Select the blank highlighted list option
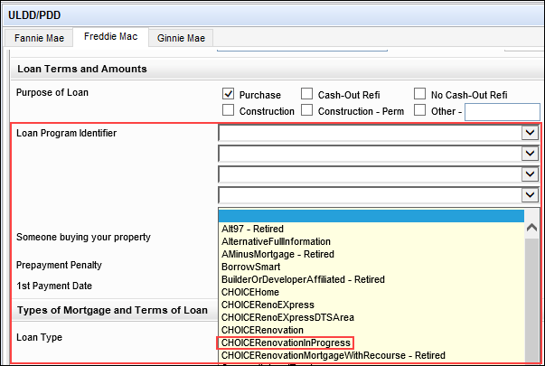The image size is (545, 366). [x=371, y=216]
